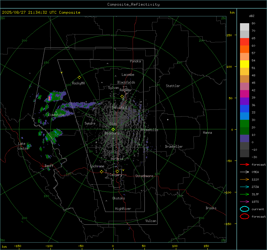Click the 65 dBZ red color swatch
This screenshot has height=250, width=267.
(x=244, y=42)
